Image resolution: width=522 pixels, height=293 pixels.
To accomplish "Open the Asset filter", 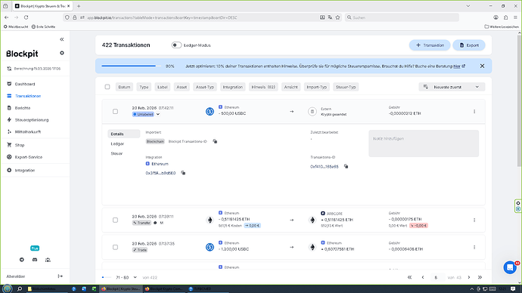I will click(x=182, y=87).
